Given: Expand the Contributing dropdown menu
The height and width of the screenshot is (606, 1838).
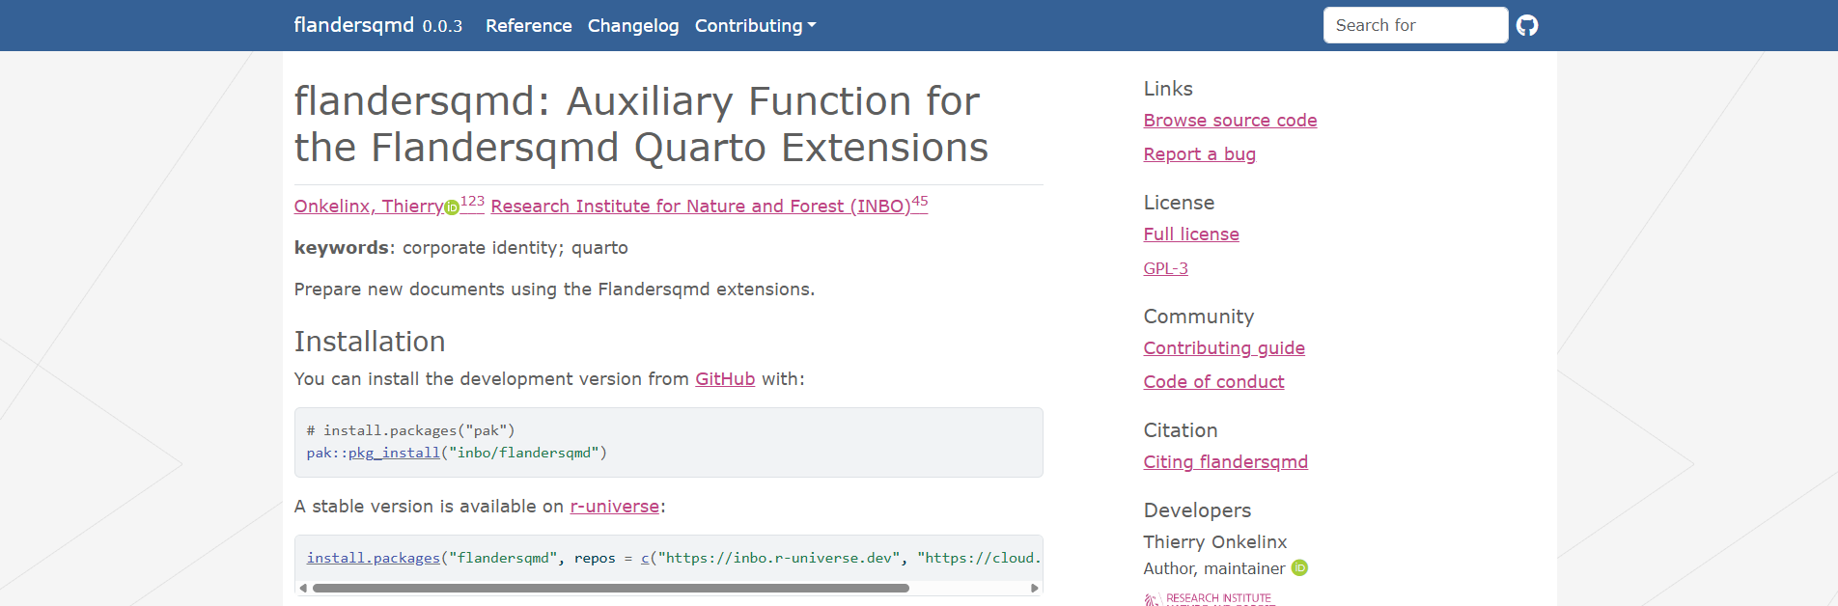Looking at the screenshot, I should [x=755, y=26].
